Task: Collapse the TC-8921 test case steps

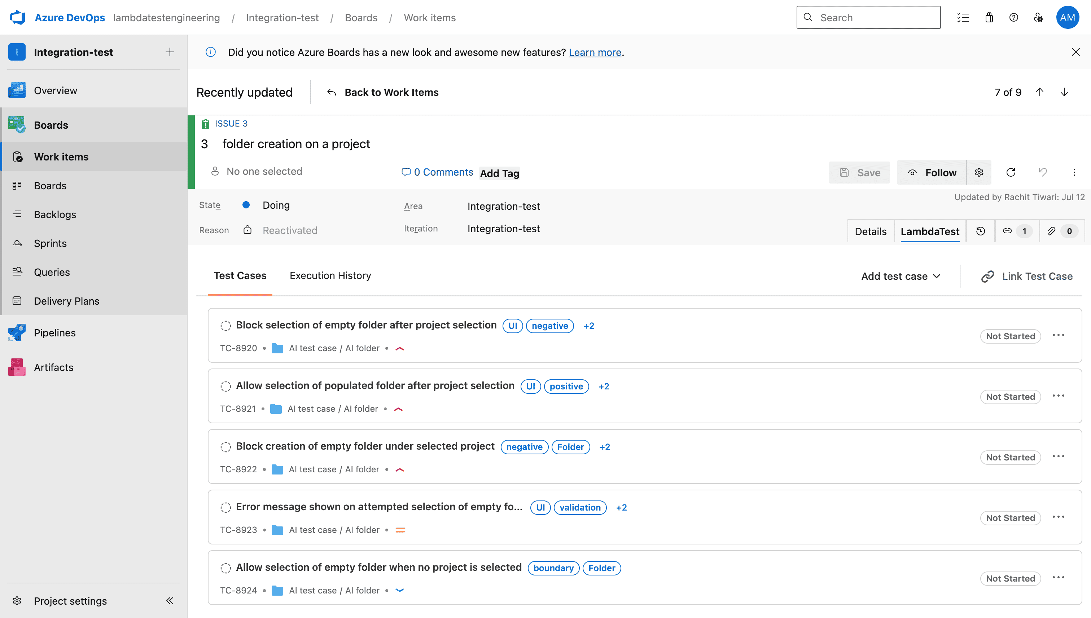Action: pyautogui.click(x=398, y=409)
